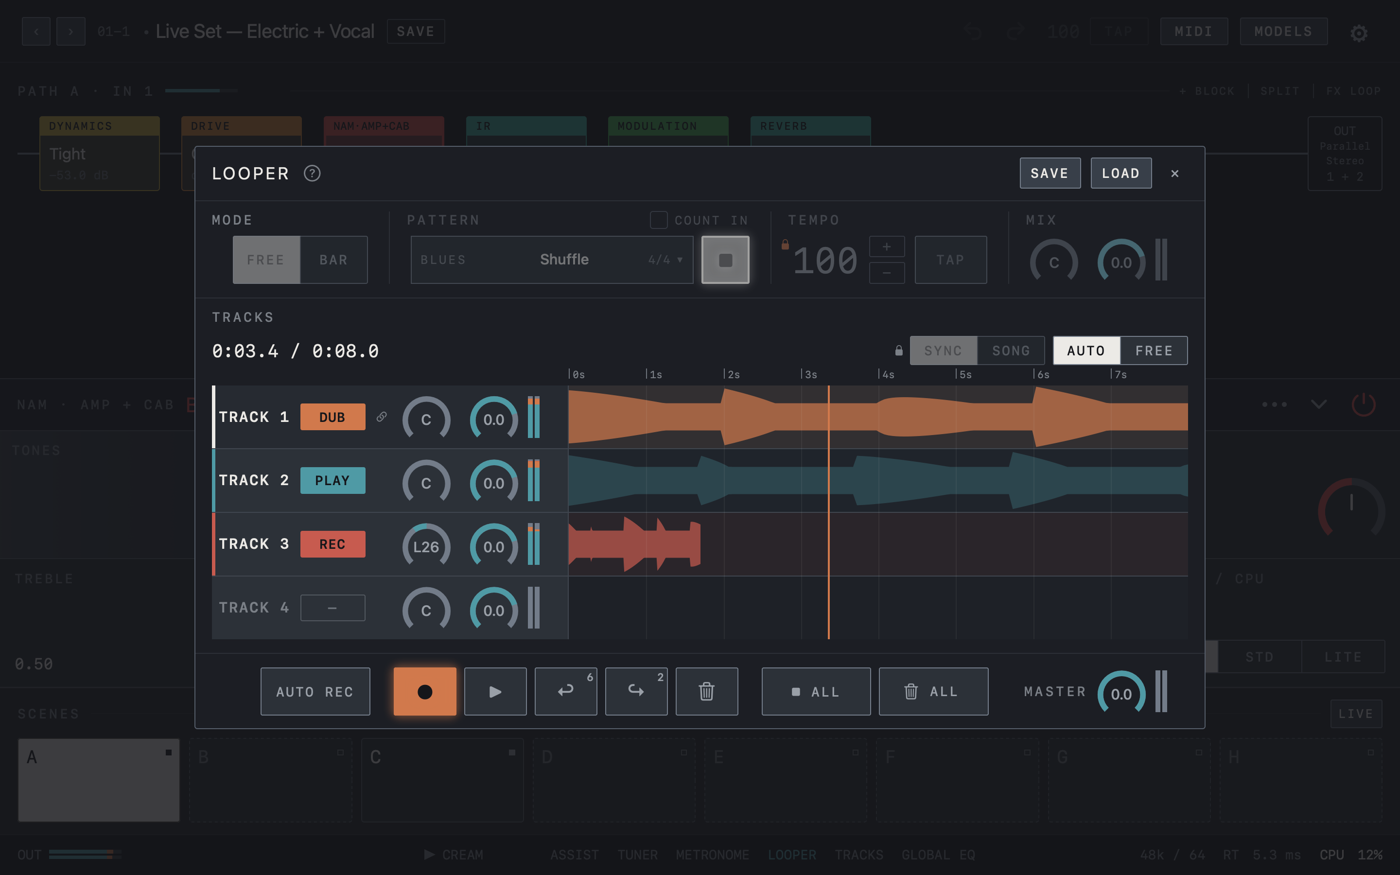Open the Dynamics Tight block
The height and width of the screenshot is (875, 1400).
tap(100, 153)
